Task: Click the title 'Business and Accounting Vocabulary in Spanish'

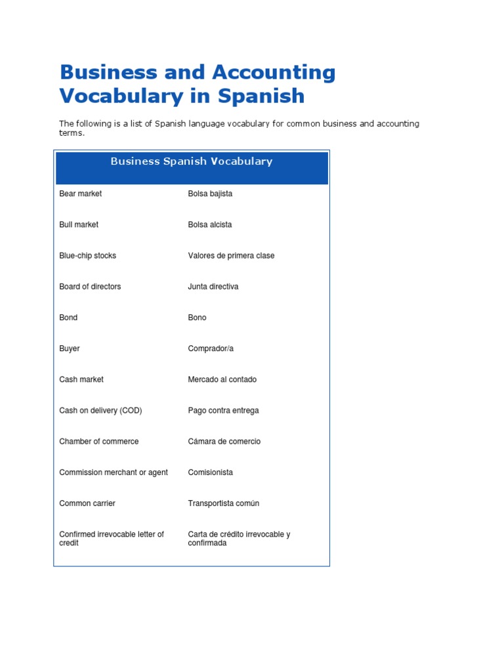Action: click(x=197, y=84)
